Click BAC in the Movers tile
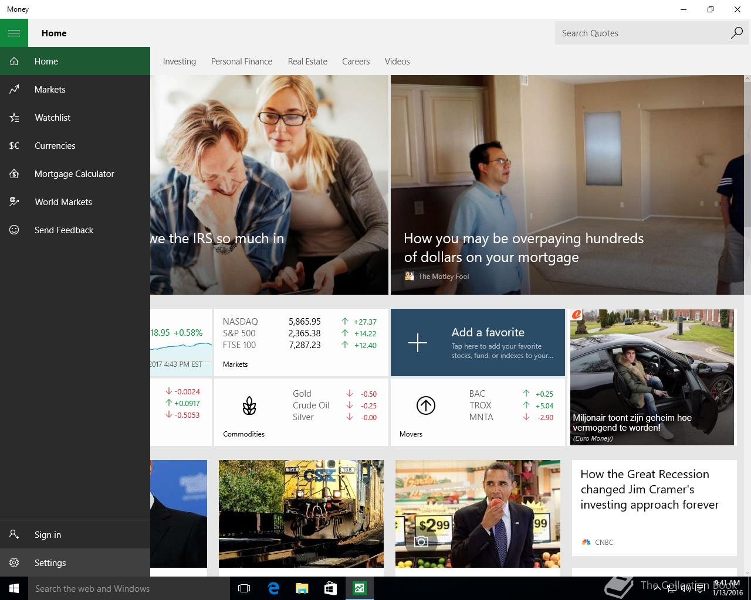This screenshot has width=751, height=600. (477, 393)
